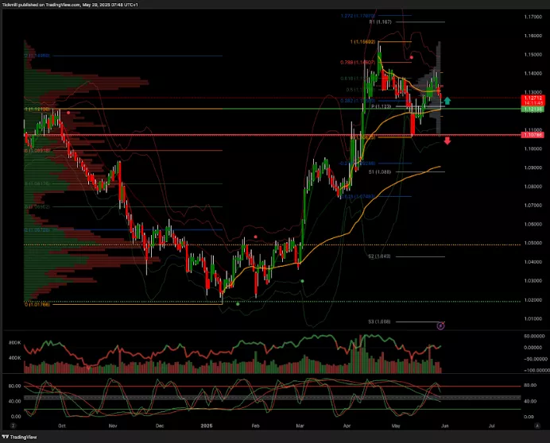Click the 1.17000 price scale value
The width and height of the screenshot is (550, 443).
tap(532, 16)
